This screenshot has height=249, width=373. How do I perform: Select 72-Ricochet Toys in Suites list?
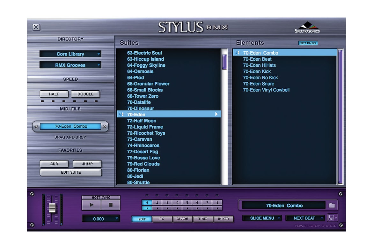(x=146, y=133)
